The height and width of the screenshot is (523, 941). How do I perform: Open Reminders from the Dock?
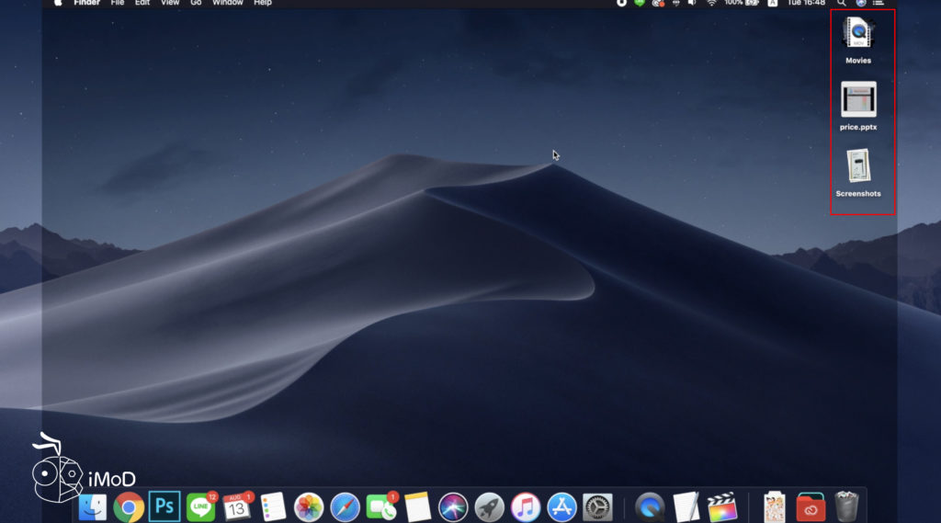pos(273,508)
